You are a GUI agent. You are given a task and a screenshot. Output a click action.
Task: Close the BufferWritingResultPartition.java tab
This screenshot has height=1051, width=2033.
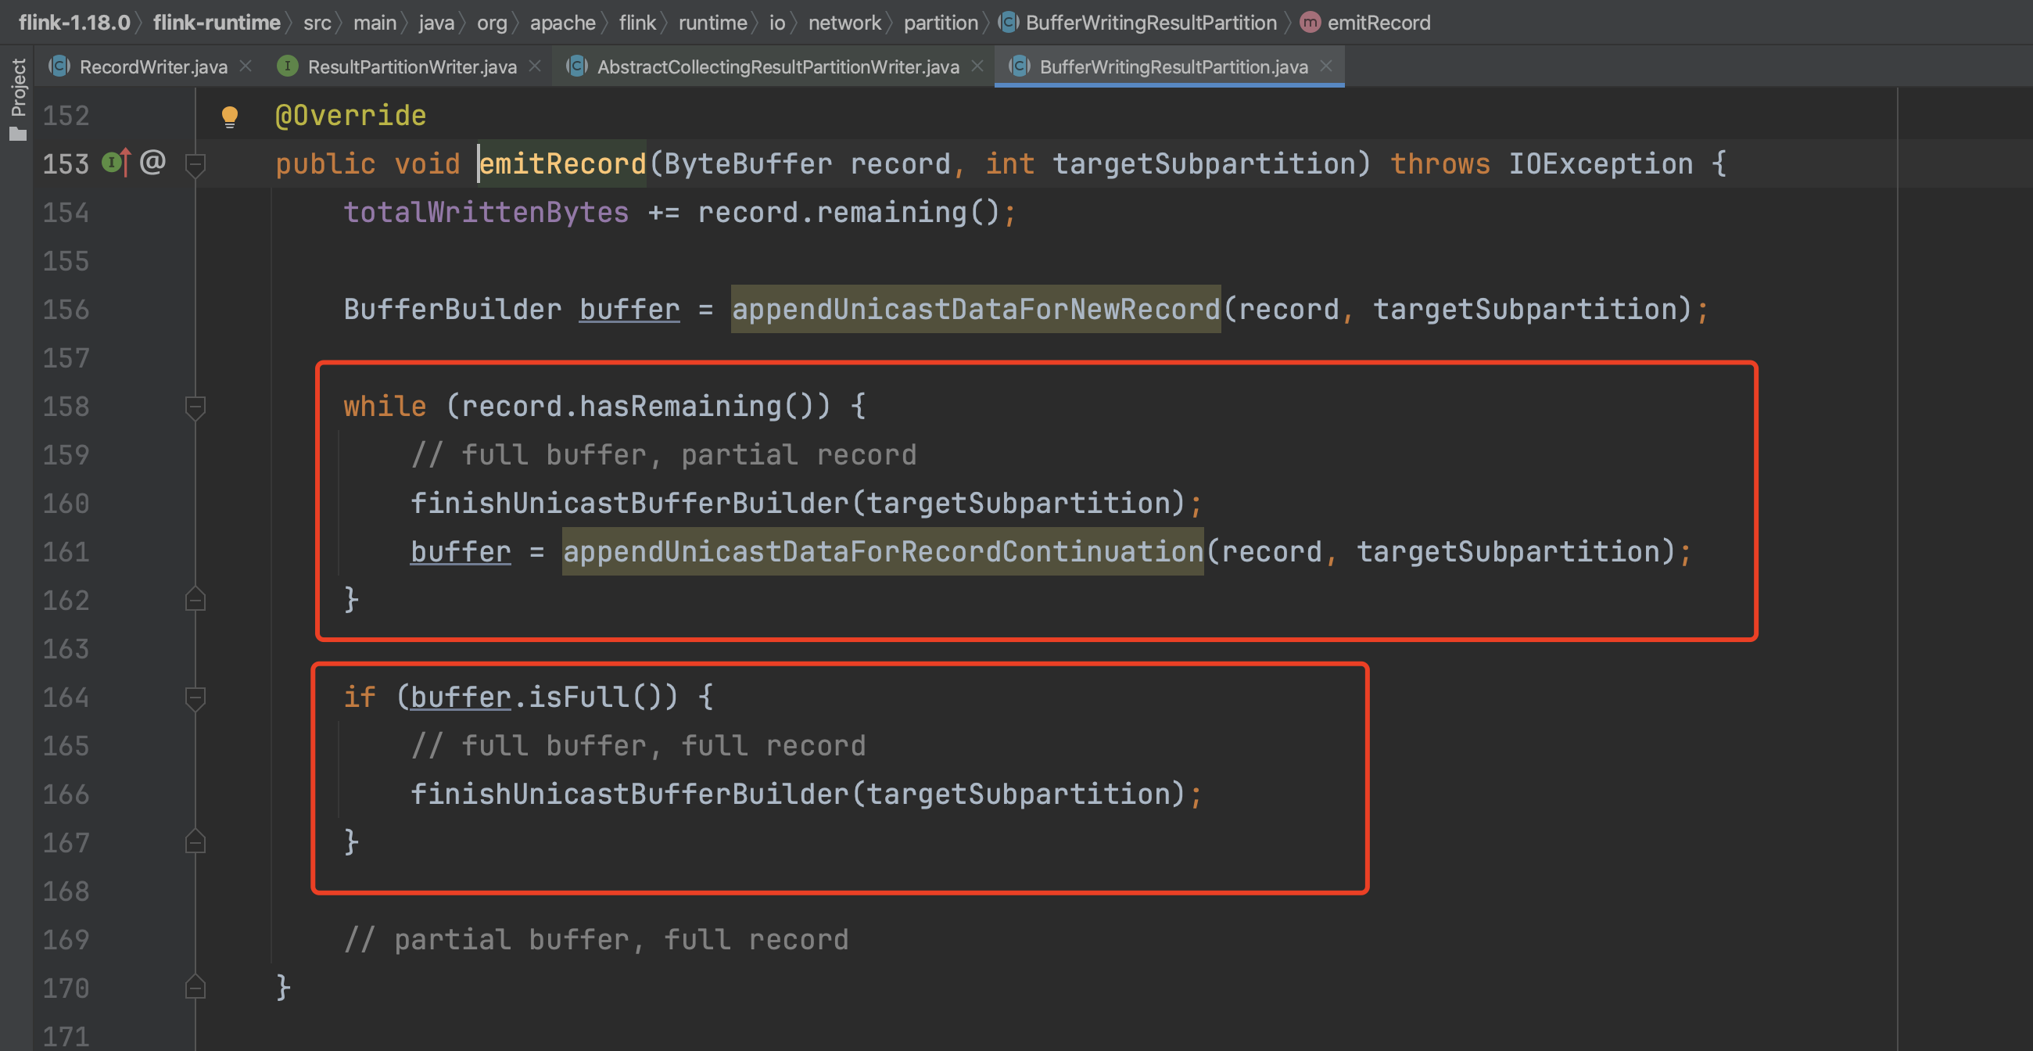1326,67
